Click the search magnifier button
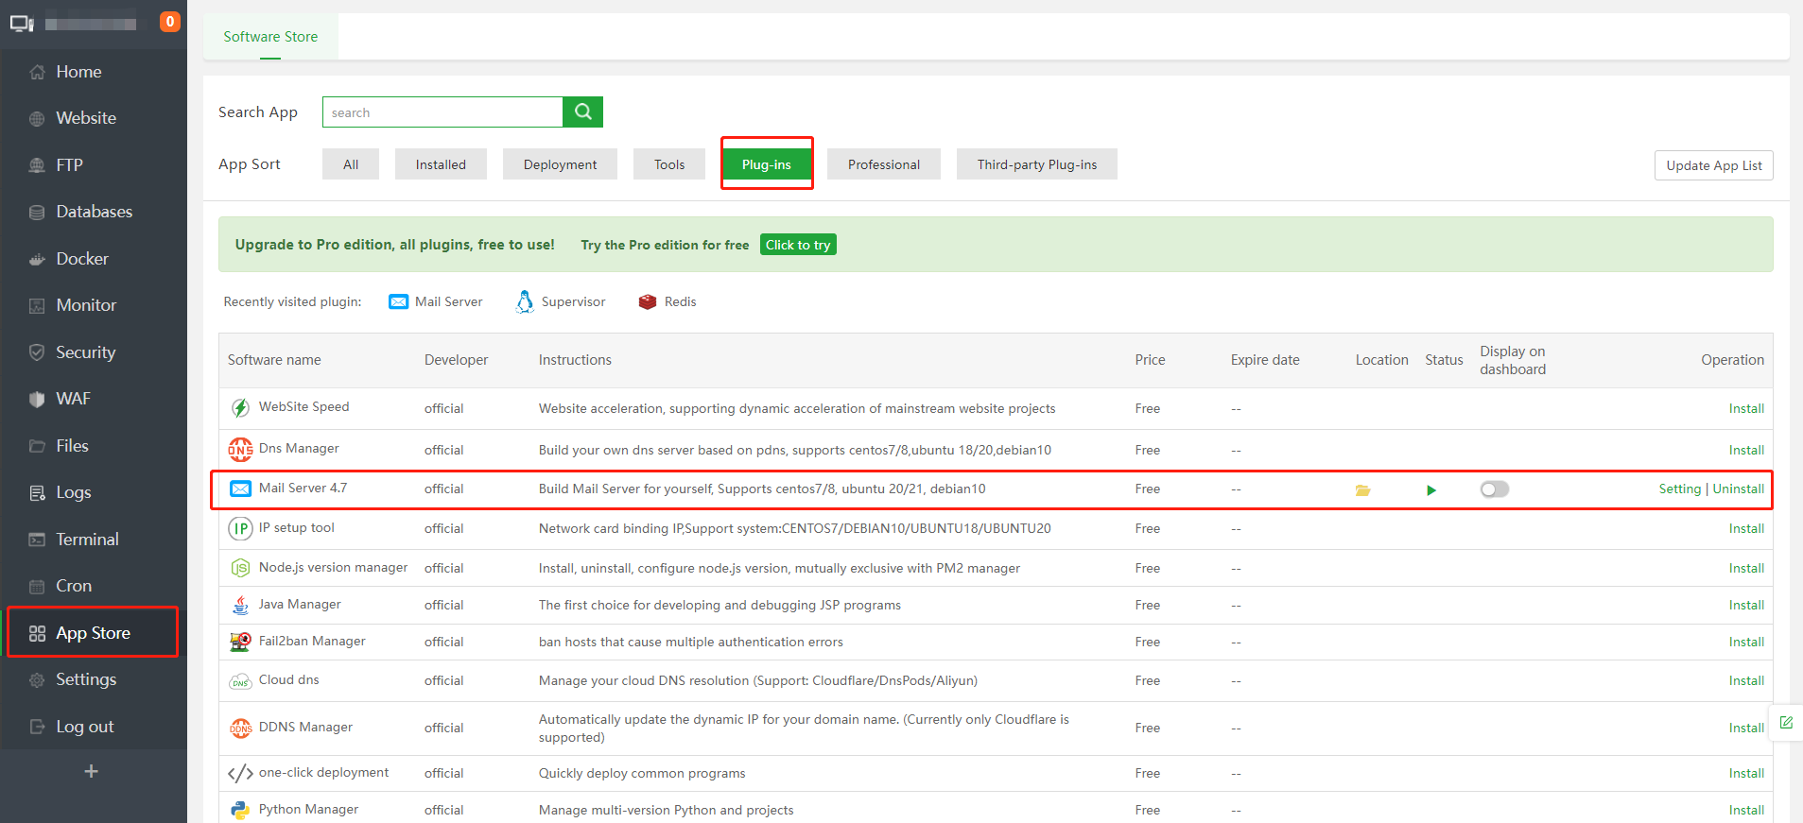The height and width of the screenshot is (823, 1803). pyautogui.click(x=582, y=111)
